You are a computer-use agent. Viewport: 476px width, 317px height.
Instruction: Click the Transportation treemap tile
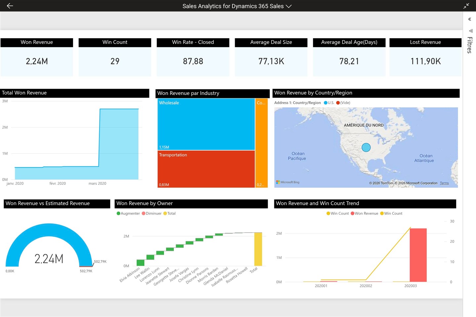(x=206, y=169)
